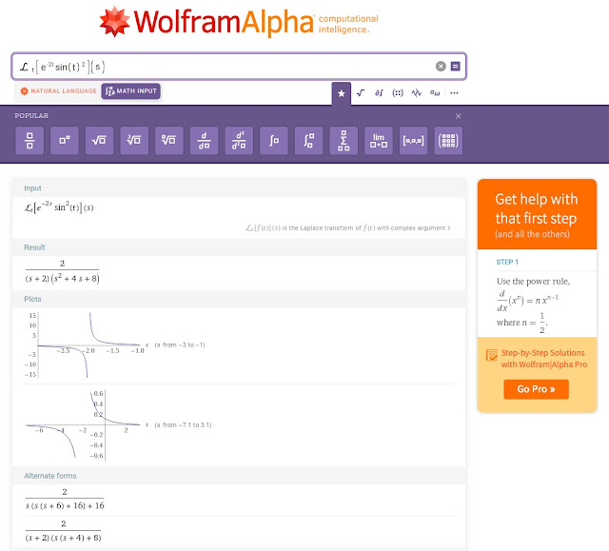609x551 pixels.
Task: Click the WolframAlpha logo
Action: click(x=239, y=22)
